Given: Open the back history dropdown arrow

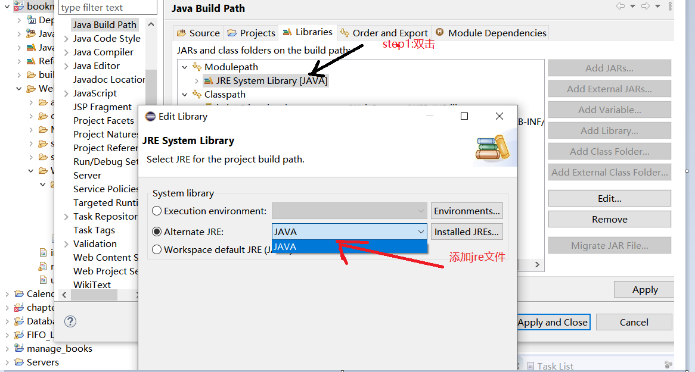Looking at the screenshot, I should (633, 6).
